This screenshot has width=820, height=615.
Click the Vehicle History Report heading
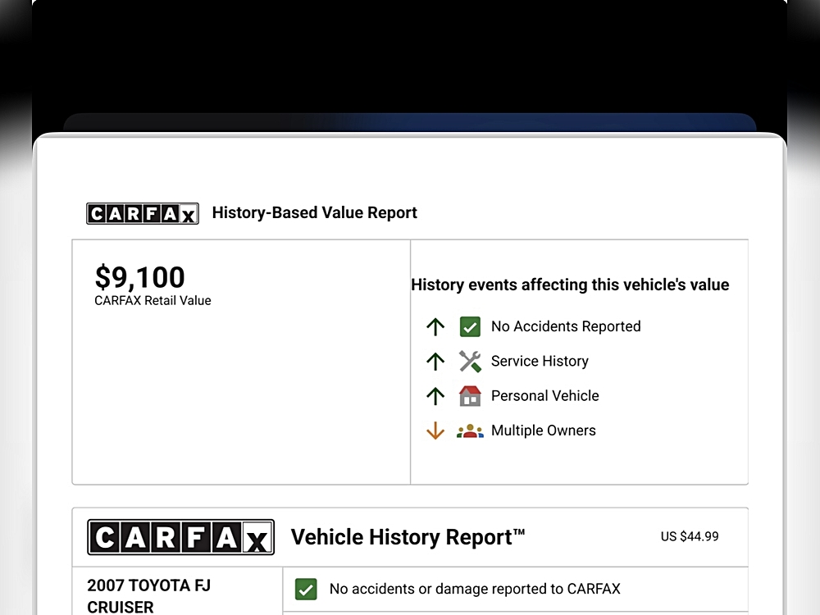[408, 538]
